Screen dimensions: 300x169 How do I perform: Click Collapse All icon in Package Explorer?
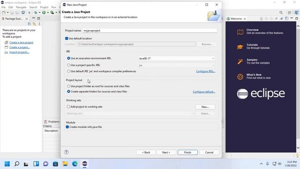(29, 24)
